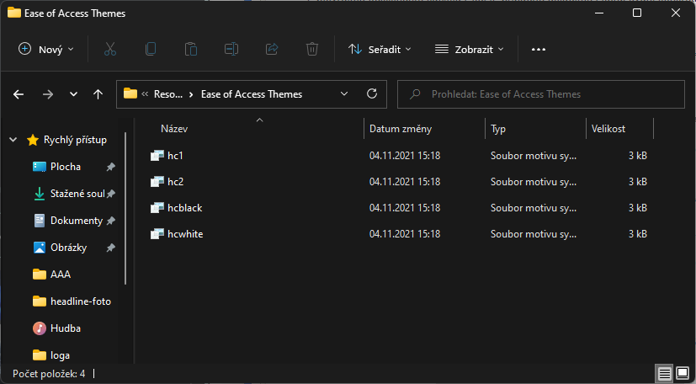Click the Cut scissors icon
This screenshot has width=696, height=384.
tap(109, 49)
